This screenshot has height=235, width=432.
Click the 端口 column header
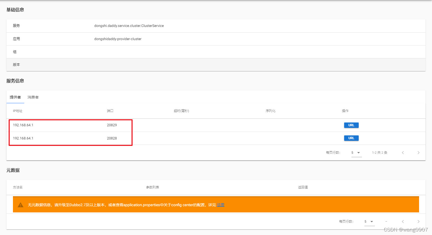pyautogui.click(x=110, y=111)
